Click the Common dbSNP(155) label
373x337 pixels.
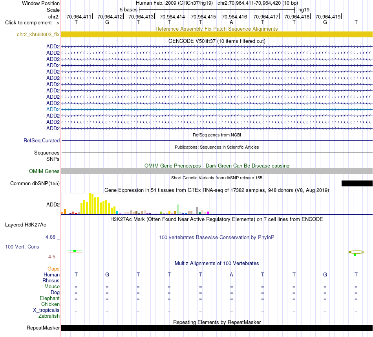pos(35,183)
